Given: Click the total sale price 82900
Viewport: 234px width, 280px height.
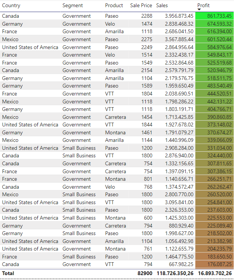Looking at the screenshot, I should tap(145, 273).
